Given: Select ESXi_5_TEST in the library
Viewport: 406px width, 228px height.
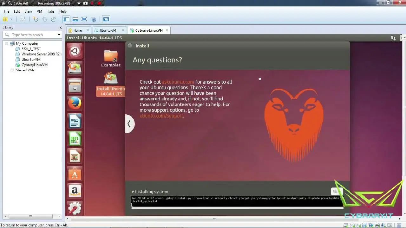Looking at the screenshot, I should click(x=31, y=49).
